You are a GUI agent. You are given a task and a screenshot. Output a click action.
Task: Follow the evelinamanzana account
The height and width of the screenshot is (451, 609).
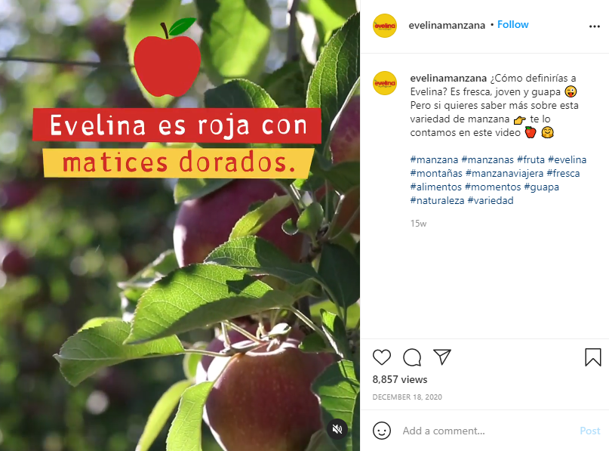click(512, 24)
